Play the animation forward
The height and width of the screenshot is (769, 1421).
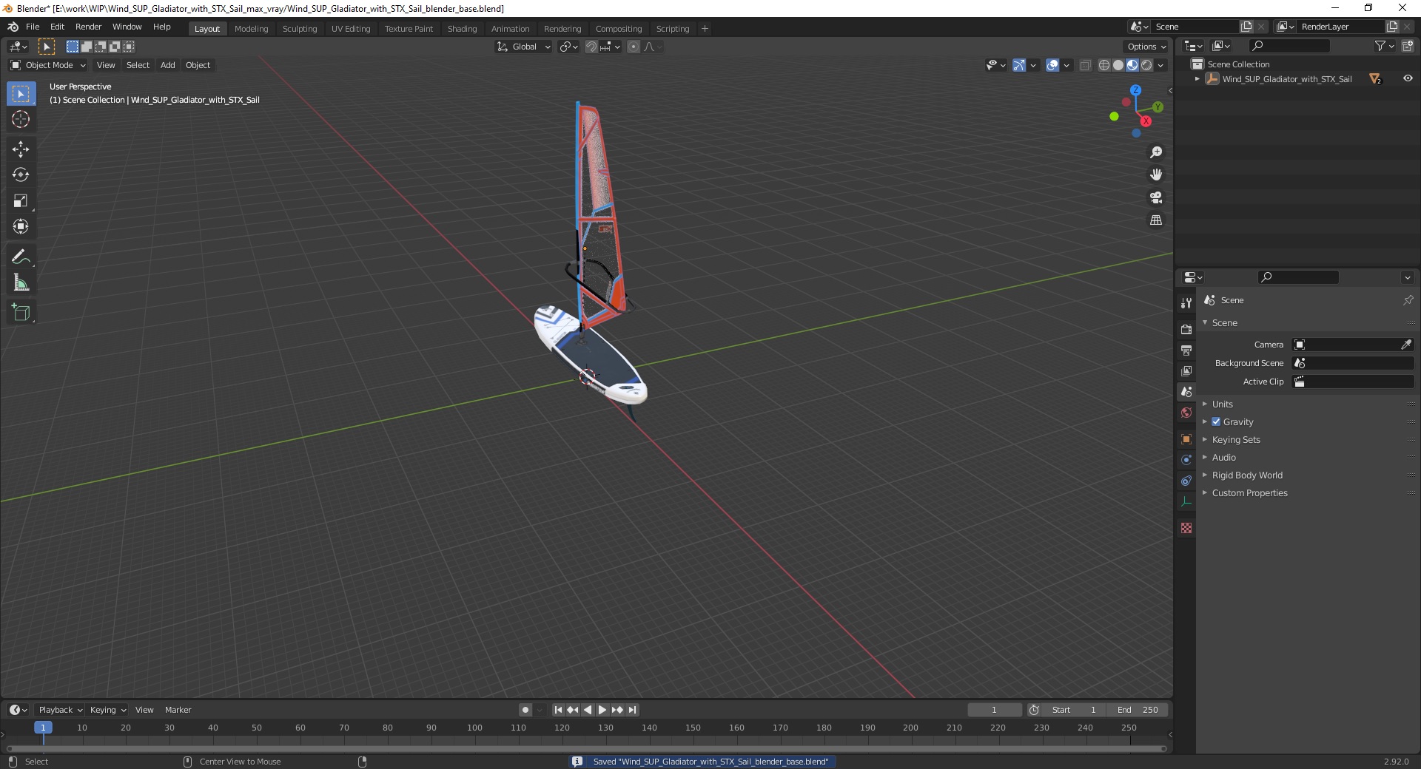click(602, 710)
